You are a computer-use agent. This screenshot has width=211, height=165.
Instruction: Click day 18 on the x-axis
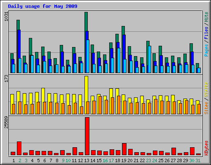(117, 160)
